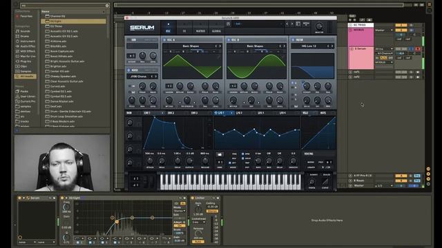Screen dimensions: 442x248
Task: Click the portamento ALWAYS button
Action: [314, 175]
